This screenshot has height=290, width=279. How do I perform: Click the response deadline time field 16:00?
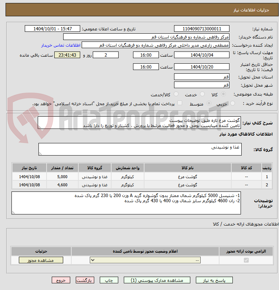click(x=146, y=55)
